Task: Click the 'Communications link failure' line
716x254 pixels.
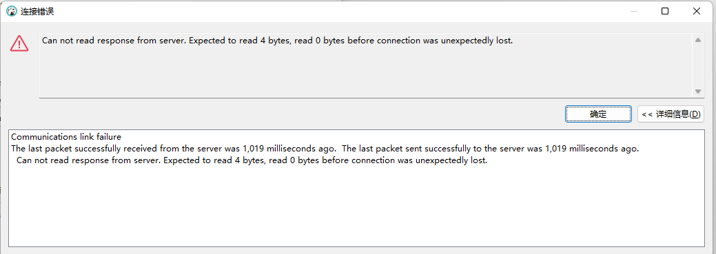Action: tap(65, 137)
